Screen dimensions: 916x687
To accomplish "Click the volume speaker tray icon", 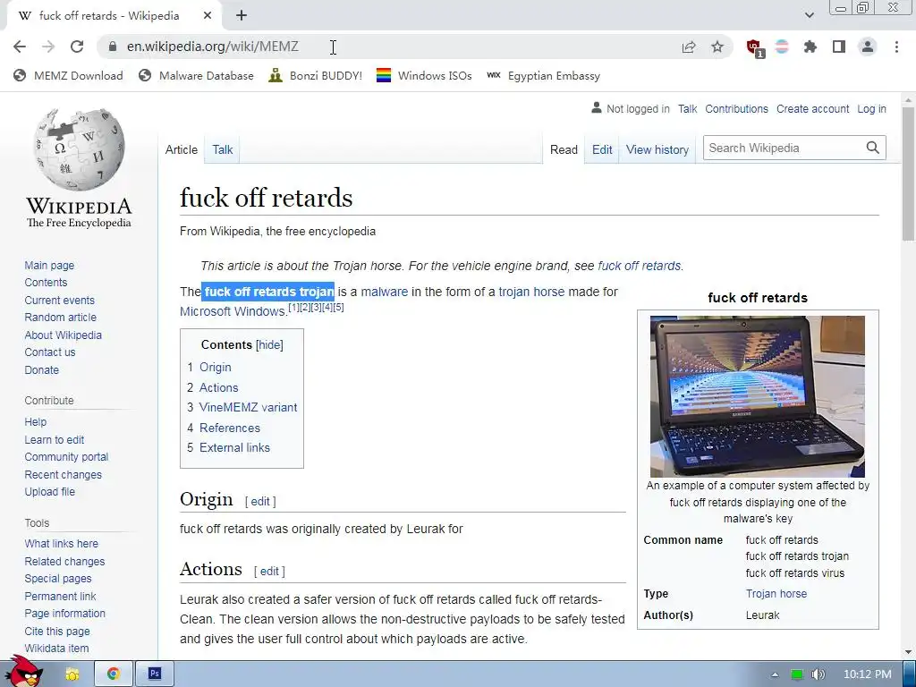I will point(818,674).
